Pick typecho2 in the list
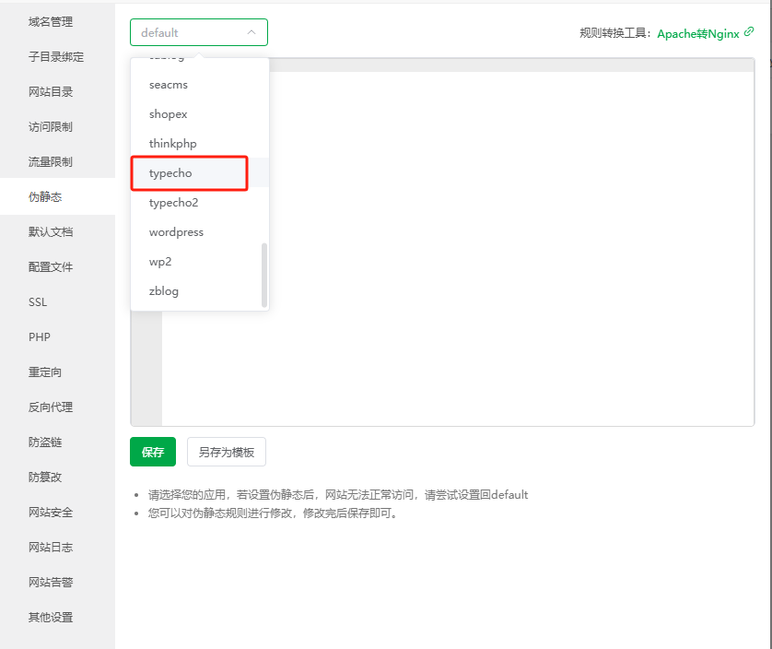Viewport: 772px width, 649px height. [173, 203]
